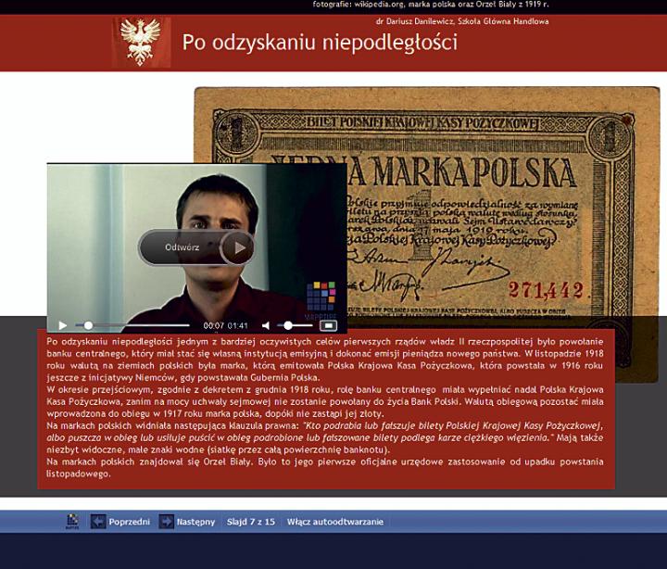This screenshot has width=667, height=569.
Task: Click the left arrow Poprzedni icon
Action: 98,522
